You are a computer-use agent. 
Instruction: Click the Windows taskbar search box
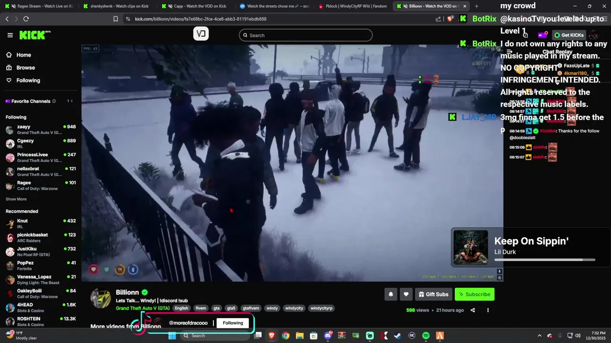pyautogui.click(x=215, y=336)
